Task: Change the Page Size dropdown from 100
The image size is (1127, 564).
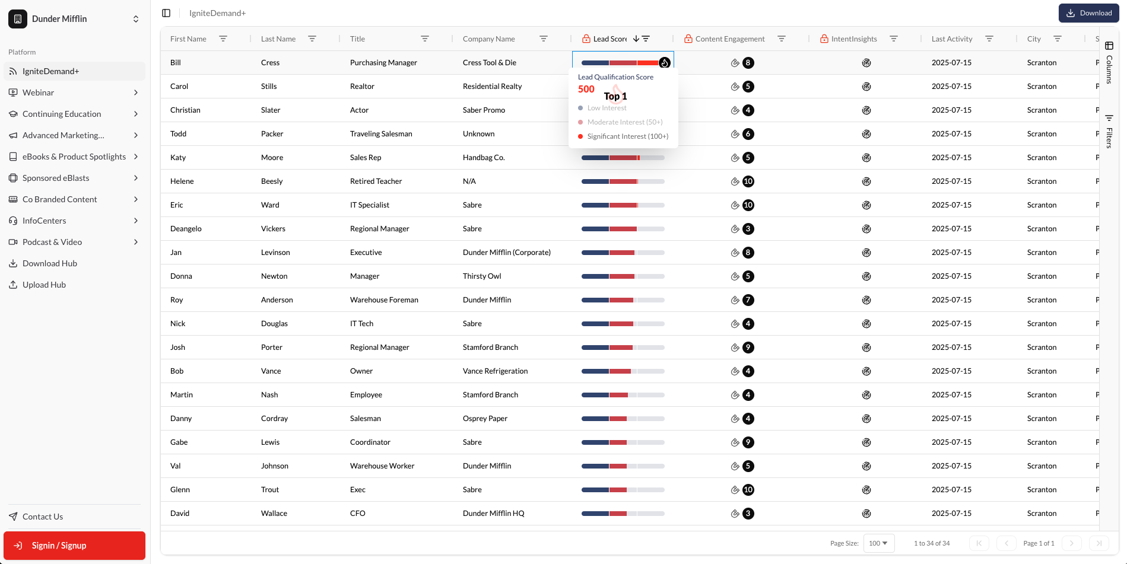Action: point(878,543)
